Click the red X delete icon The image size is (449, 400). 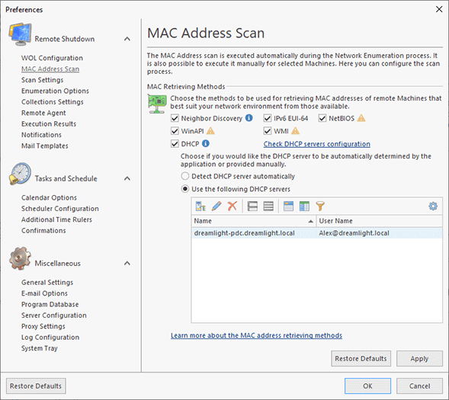click(233, 206)
